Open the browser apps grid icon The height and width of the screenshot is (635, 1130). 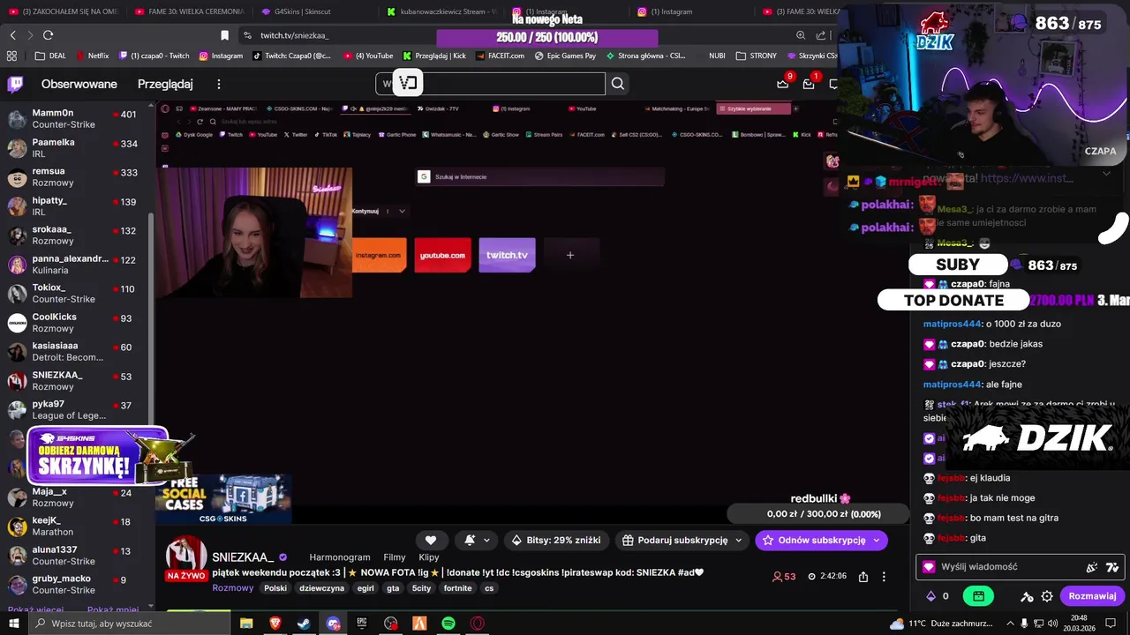tap(11, 56)
